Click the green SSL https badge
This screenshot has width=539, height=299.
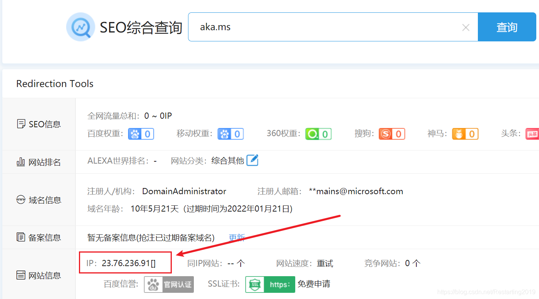coord(270,284)
